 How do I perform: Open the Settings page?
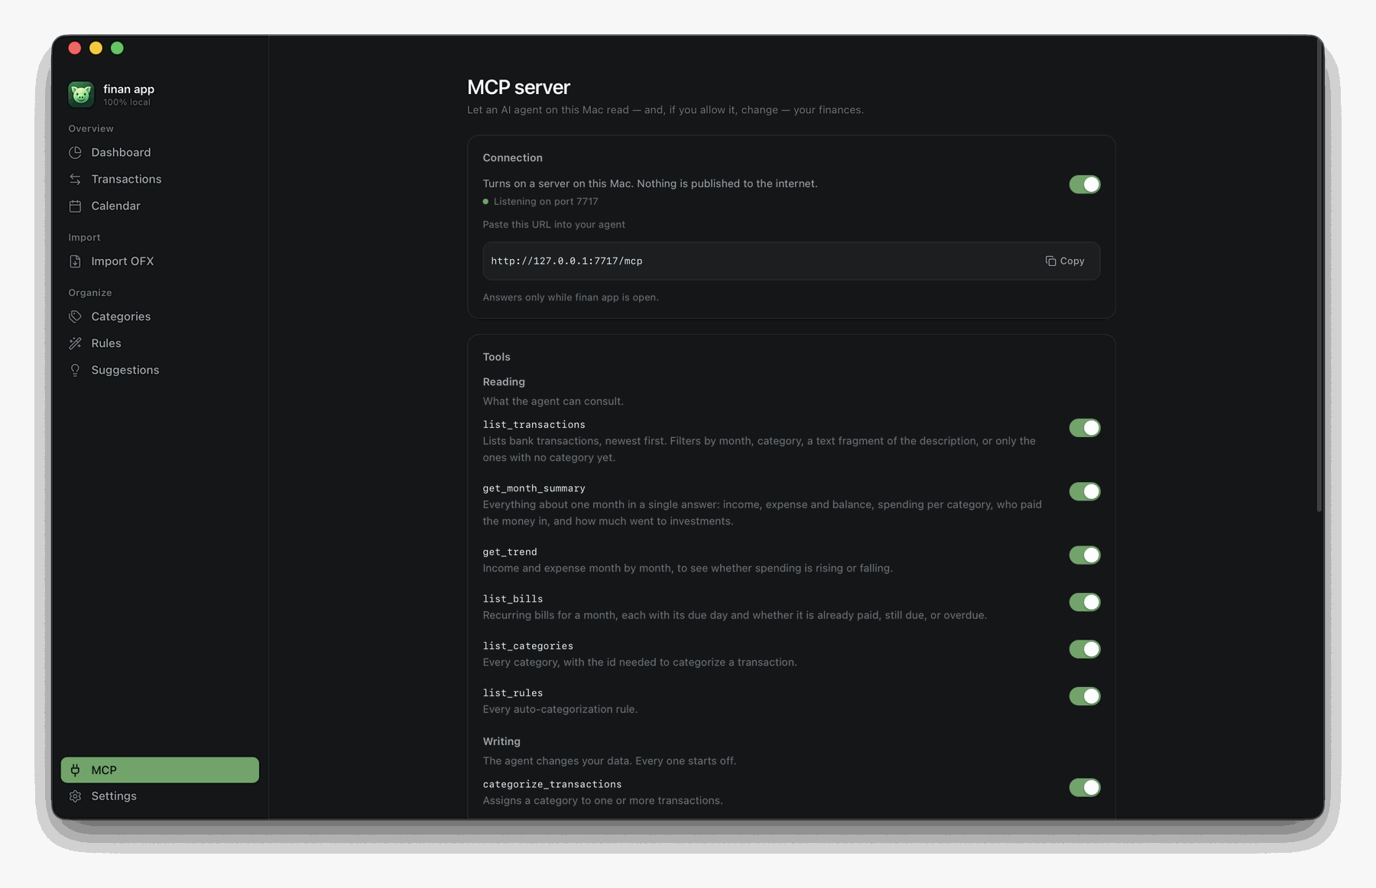[x=160, y=796]
